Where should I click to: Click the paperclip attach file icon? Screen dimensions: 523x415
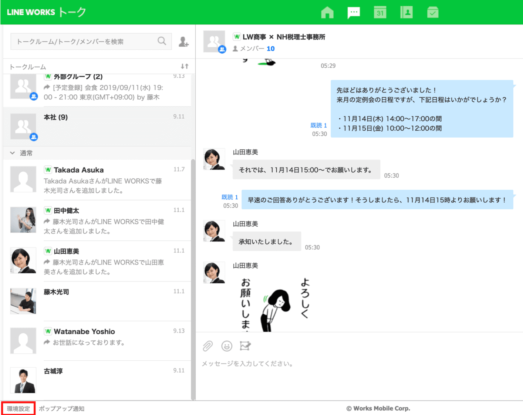[208, 346]
